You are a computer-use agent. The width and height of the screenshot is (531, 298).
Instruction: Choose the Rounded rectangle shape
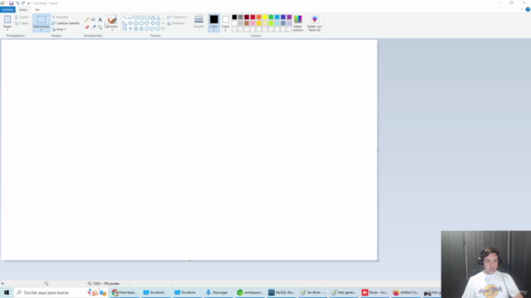(x=147, y=17)
